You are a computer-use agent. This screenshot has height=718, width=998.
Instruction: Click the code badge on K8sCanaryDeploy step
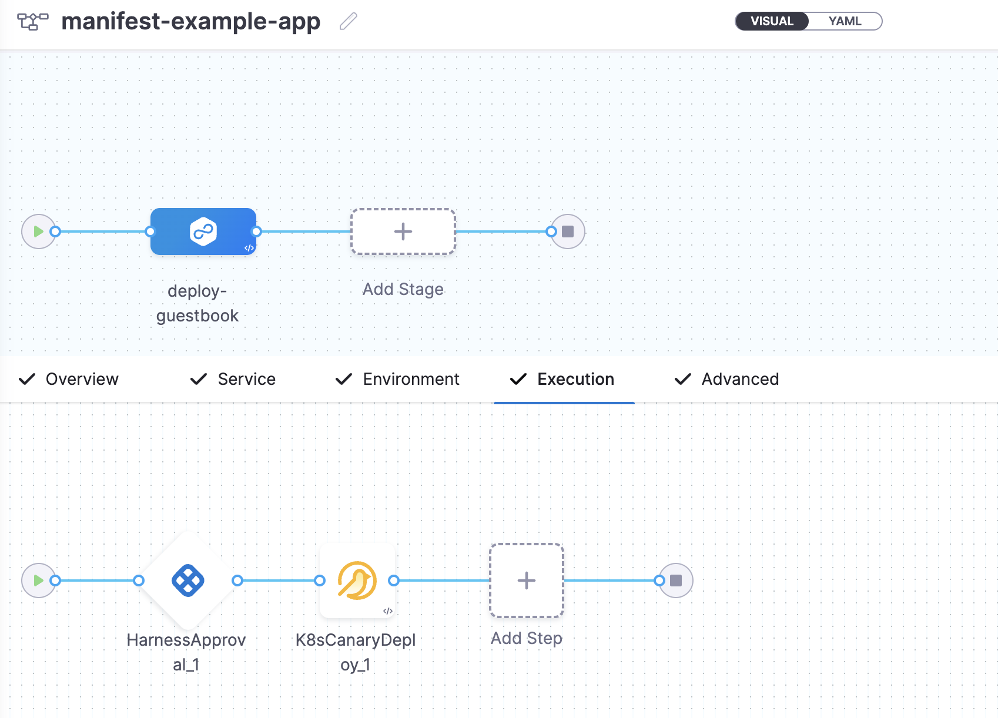(x=388, y=611)
